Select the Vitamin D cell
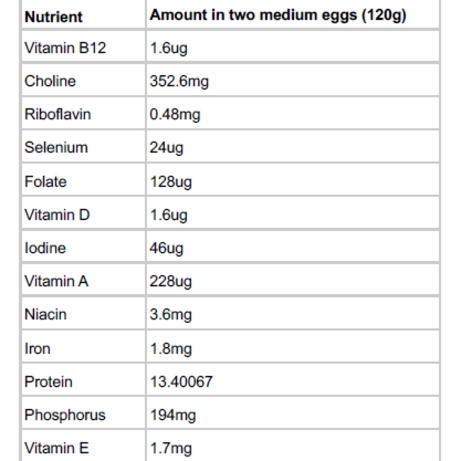Image resolution: width=461 pixels, height=461 pixels. tap(57, 214)
